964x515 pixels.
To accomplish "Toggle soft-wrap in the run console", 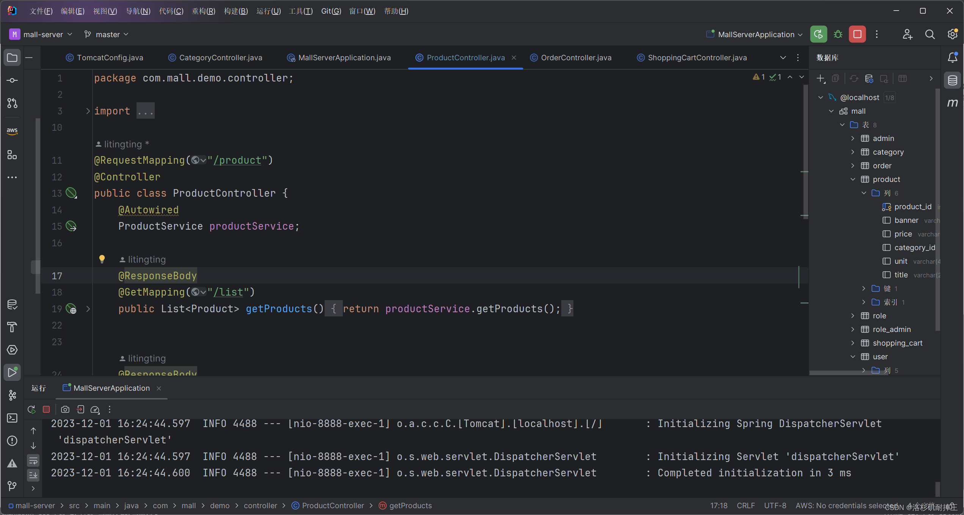I will [x=33, y=461].
